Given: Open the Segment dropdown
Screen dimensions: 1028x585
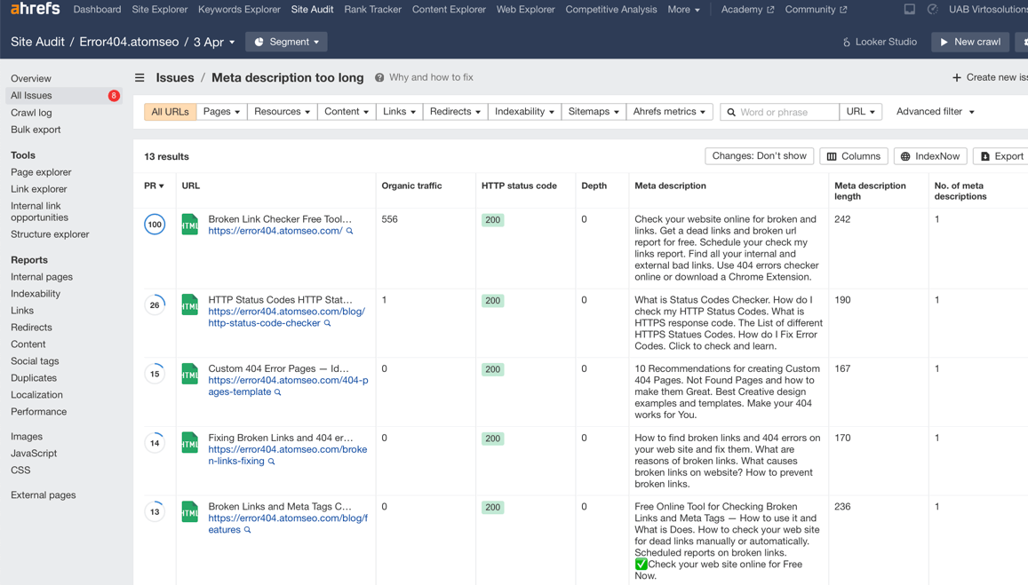Looking at the screenshot, I should tap(286, 42).
